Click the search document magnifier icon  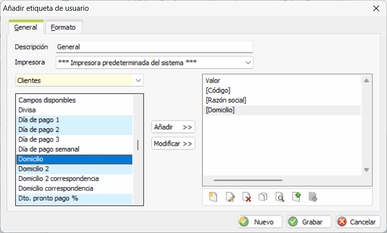point(280,197)
